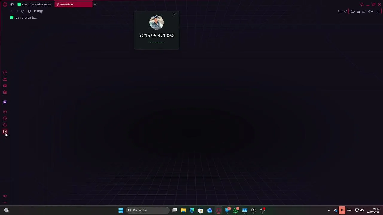Viewport: 383px width, 215px height.
Task: Open the Easy Setup sliders icon
Action: 378,11
